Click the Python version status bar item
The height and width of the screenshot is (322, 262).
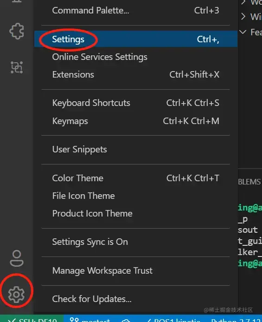236,319
